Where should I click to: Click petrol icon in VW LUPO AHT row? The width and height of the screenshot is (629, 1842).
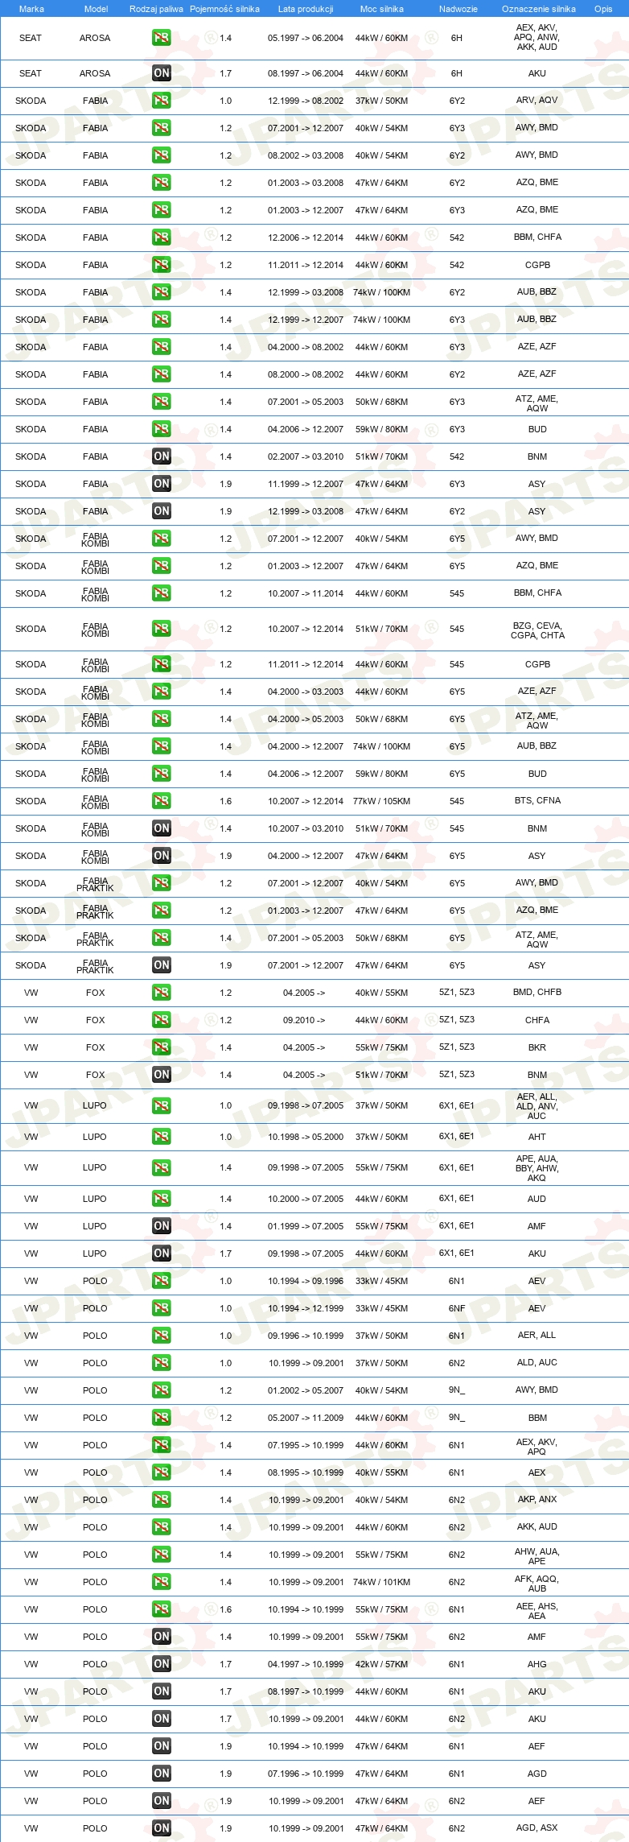[162, 1137]
